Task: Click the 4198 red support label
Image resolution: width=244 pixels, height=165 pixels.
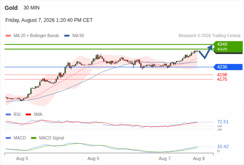Action: point(222,75)
